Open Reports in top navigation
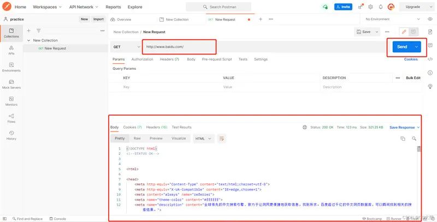The width and height of the screenshot is (437, 222). point(113,7)
